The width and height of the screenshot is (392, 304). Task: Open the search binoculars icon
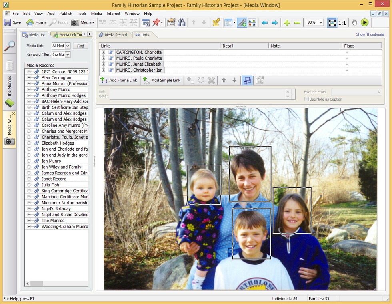pos(181,23)
